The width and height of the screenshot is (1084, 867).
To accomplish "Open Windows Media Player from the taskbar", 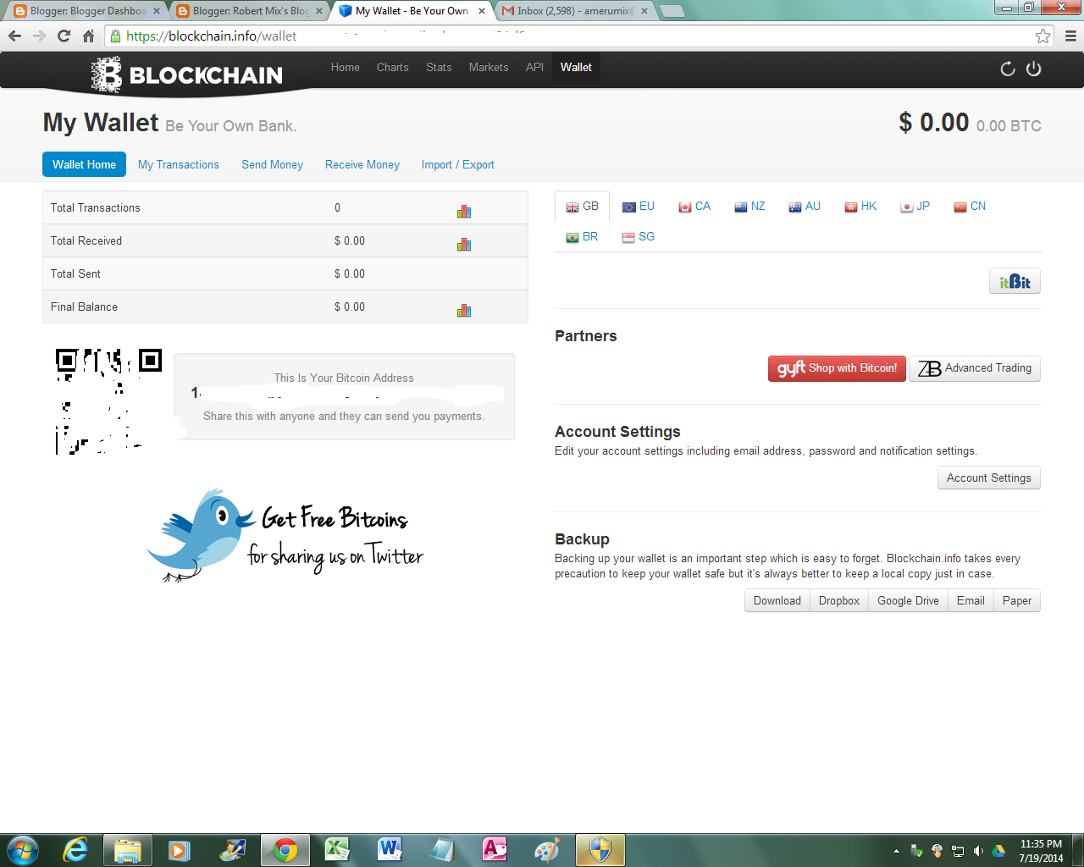I will (x=180, y=850).
